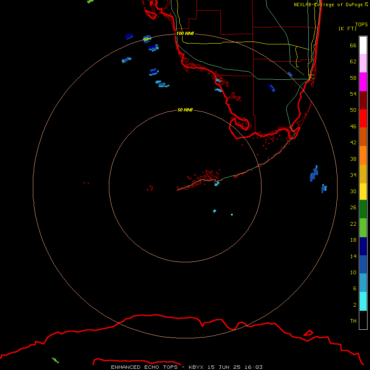
Task: Open the NEXLAB-College of DuPage credit text
Action: (331, 5)
